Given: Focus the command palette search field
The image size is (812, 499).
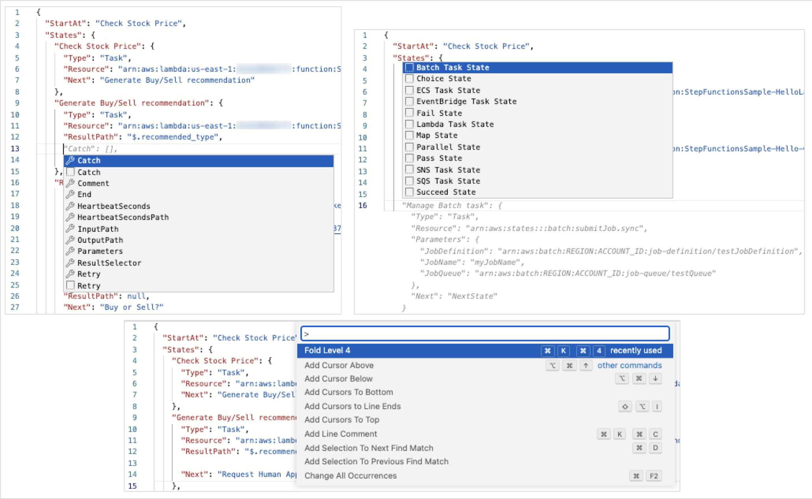Looking at the screenshot, I should (485, 334).
